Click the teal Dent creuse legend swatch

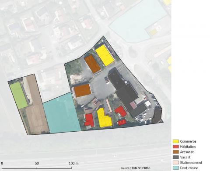[x=176, y=168]
